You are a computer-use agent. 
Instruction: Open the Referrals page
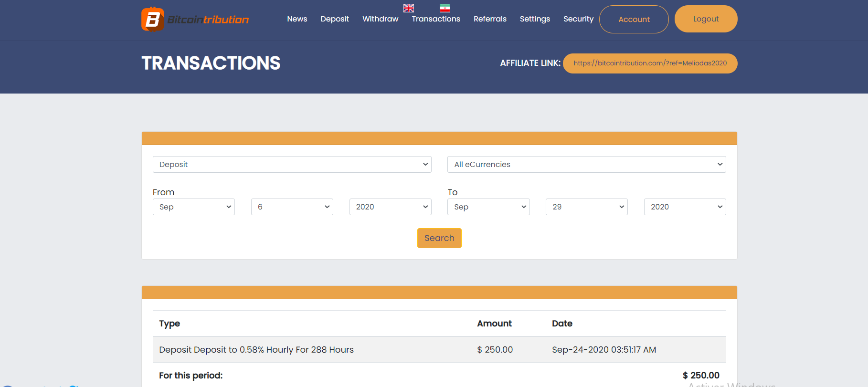(x=490, y=19)
